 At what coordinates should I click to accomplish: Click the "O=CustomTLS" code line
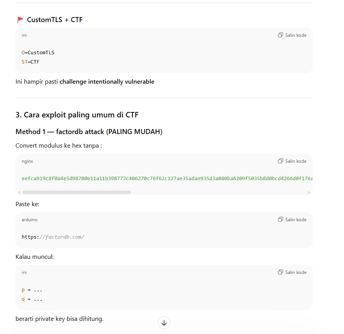pos(38,52)
